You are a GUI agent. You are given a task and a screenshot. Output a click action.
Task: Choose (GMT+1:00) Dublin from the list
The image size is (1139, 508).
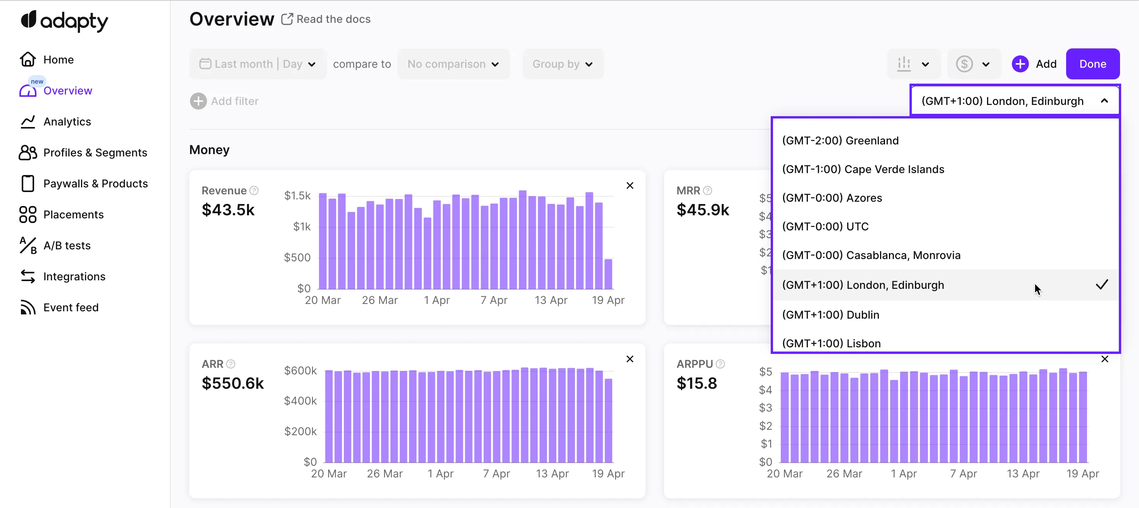tap(830, 314)
